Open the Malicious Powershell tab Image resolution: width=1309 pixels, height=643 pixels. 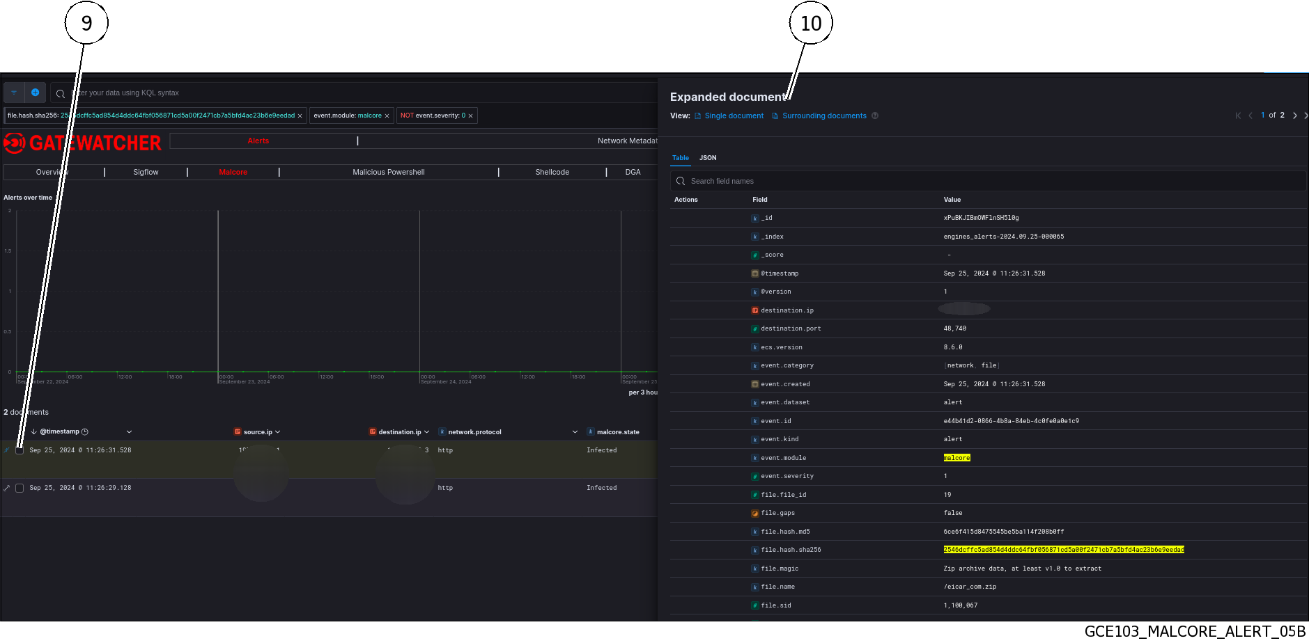click(388, 172)
